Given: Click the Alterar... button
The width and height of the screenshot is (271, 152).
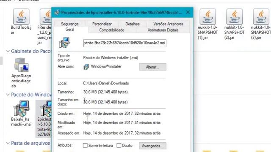Looking at the screenshot, I should 152,67.
